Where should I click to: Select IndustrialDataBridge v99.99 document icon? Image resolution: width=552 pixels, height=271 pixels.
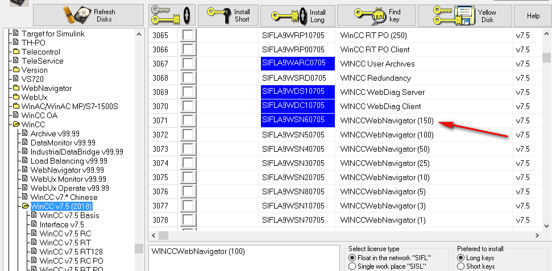point(24,152)
